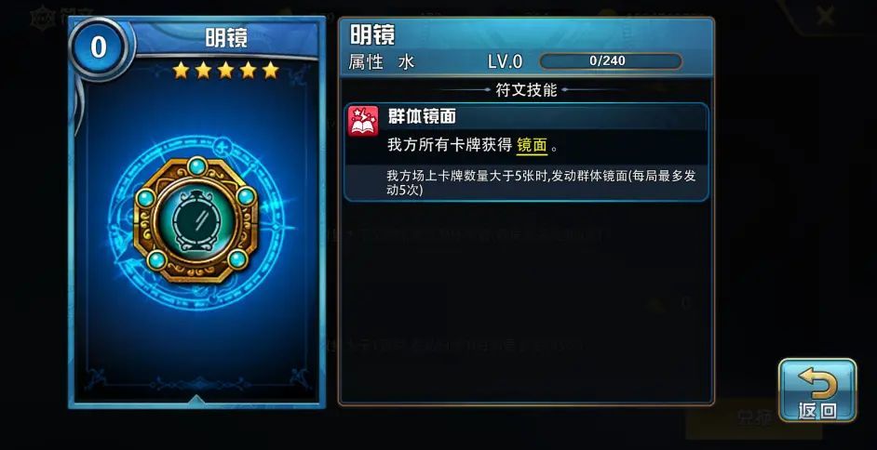Select the third gold star on the card
Viewport: 877px width, 450px height.
click(225, 71)
